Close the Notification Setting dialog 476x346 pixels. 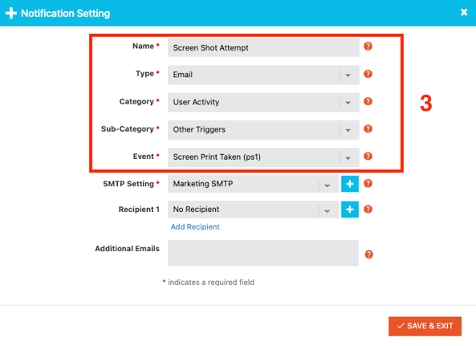(x=464, y=12)
